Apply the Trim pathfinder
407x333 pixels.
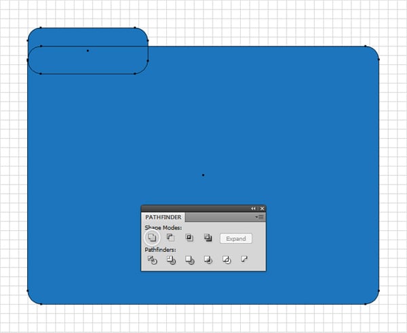[171, 260]
